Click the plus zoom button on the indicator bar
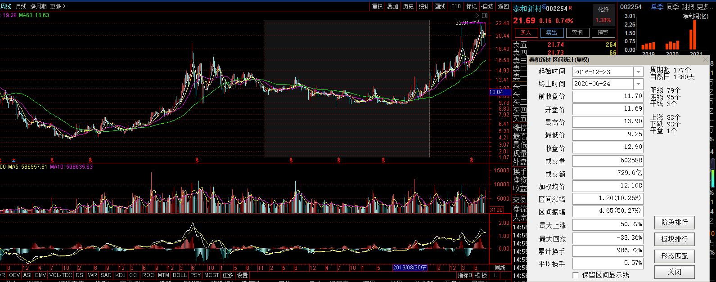Screen dimensions: 716x282 (495, 275)
